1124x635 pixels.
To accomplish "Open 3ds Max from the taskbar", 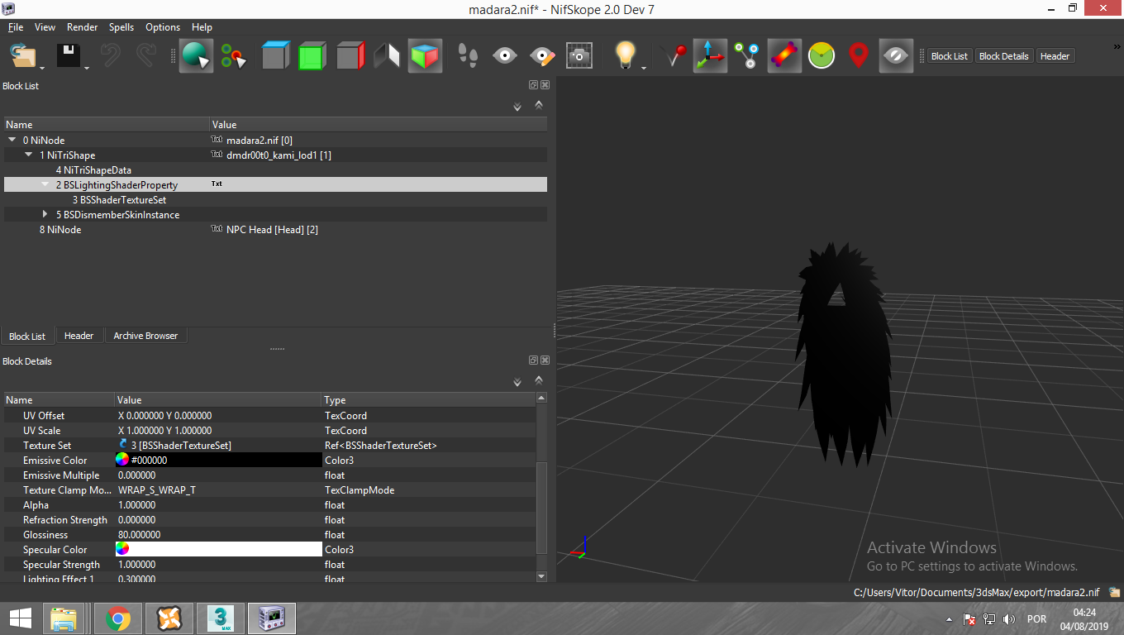I will click(x=221, y=618).
